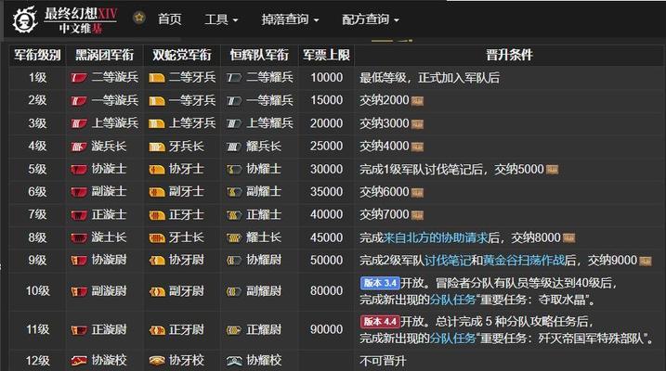This screenshot has width=666, height=371.
Task: Click the 协牙尉 rank name
Action: click(186, 260)
